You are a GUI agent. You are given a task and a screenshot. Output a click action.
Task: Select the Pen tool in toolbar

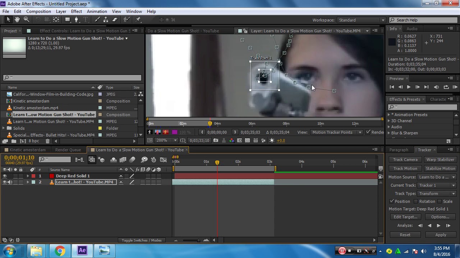[76, 20]
